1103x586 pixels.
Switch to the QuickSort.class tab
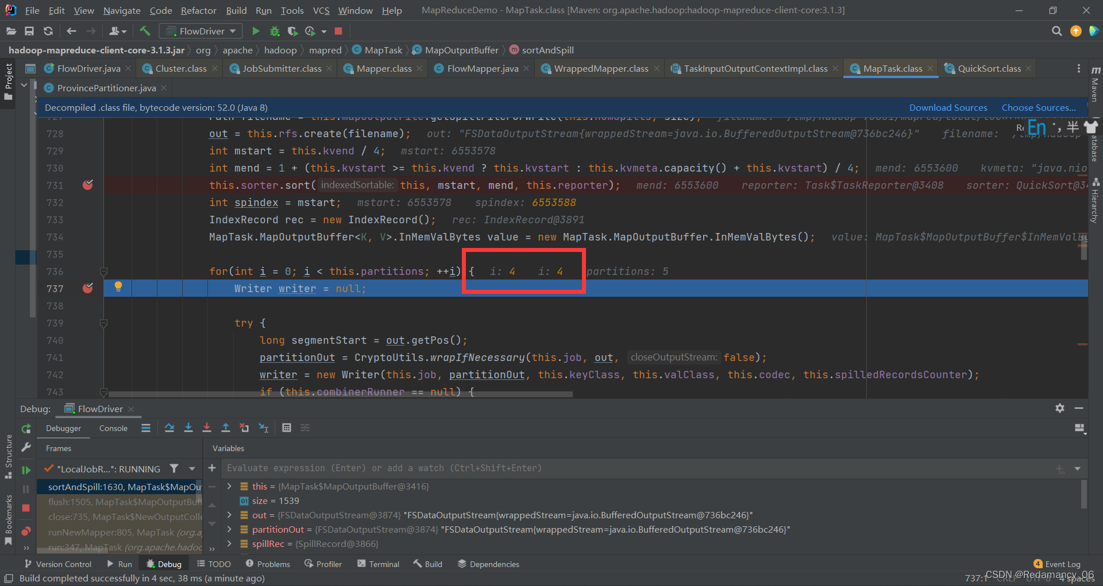pos(989,68)
